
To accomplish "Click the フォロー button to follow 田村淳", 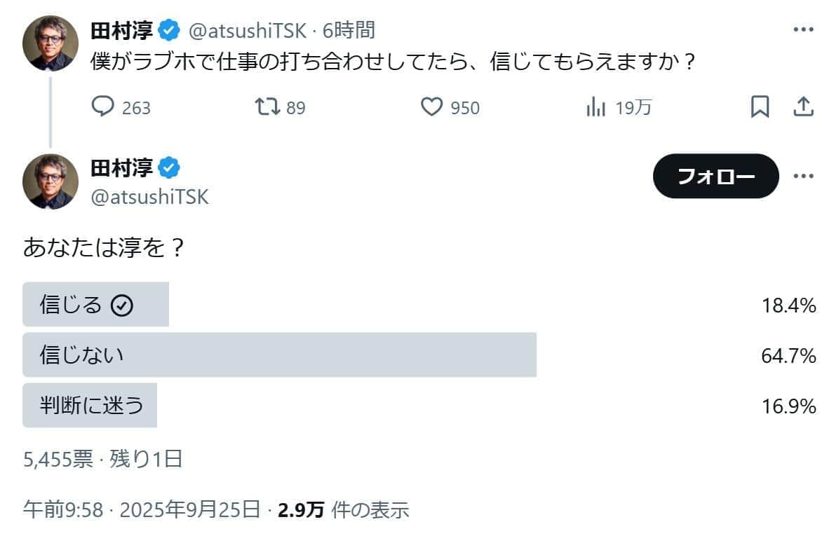I will (x=715, y=177).
